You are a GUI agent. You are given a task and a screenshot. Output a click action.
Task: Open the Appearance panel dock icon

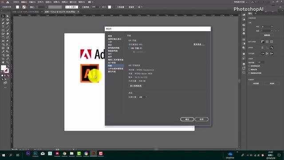(x=244, y=54)
